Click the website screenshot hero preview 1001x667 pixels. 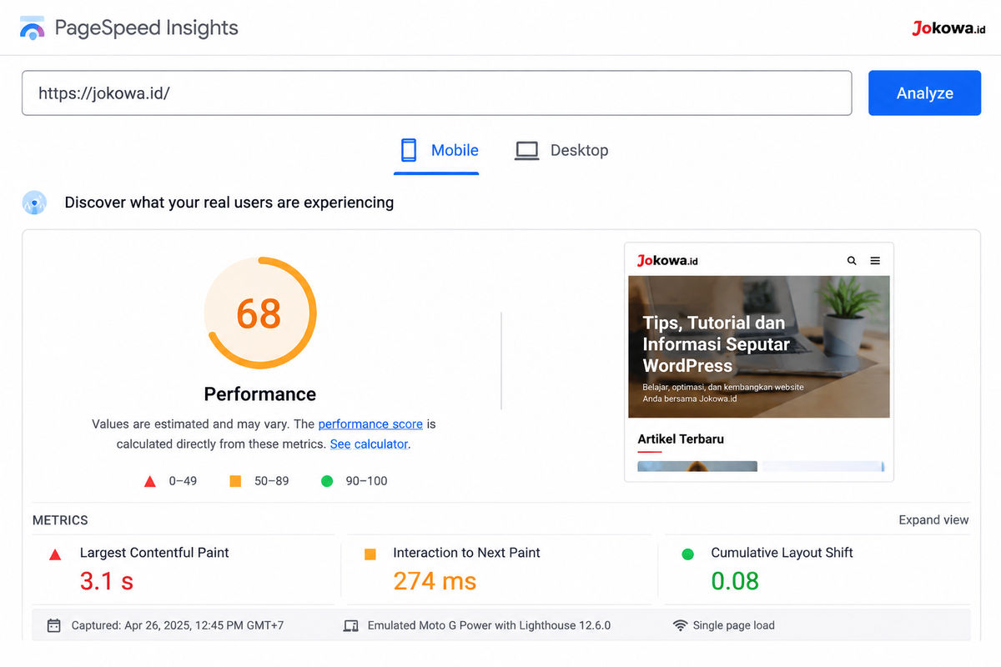pos(759,347)
